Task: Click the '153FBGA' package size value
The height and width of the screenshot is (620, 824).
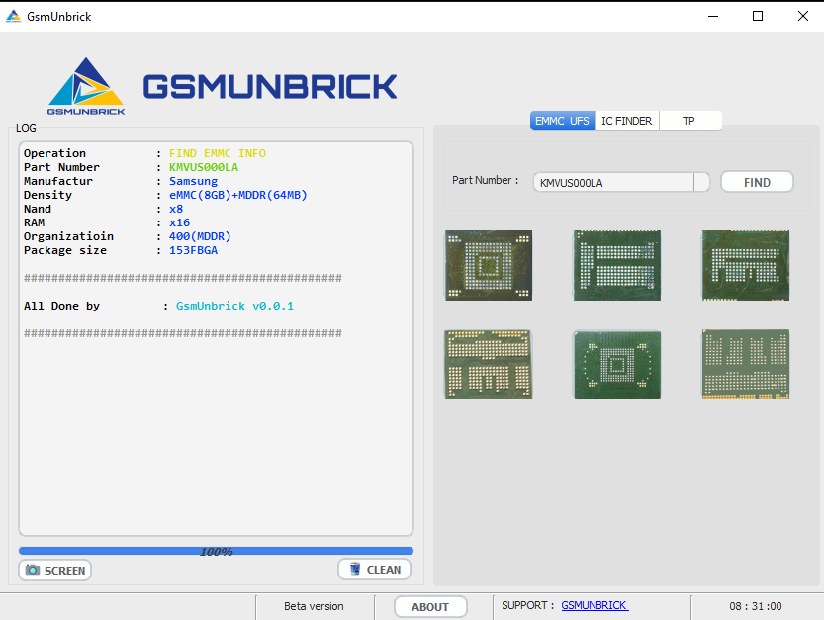Action: pyautogui.click(x=194, y=250)
